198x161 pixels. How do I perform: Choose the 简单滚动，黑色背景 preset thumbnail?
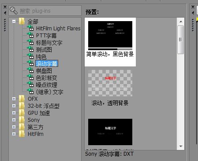coord(110,34)
